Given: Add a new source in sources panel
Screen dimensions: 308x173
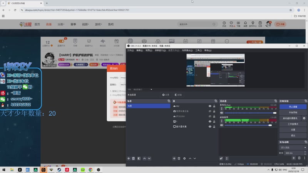Looking at the screenshot, I should pos(174,158).
